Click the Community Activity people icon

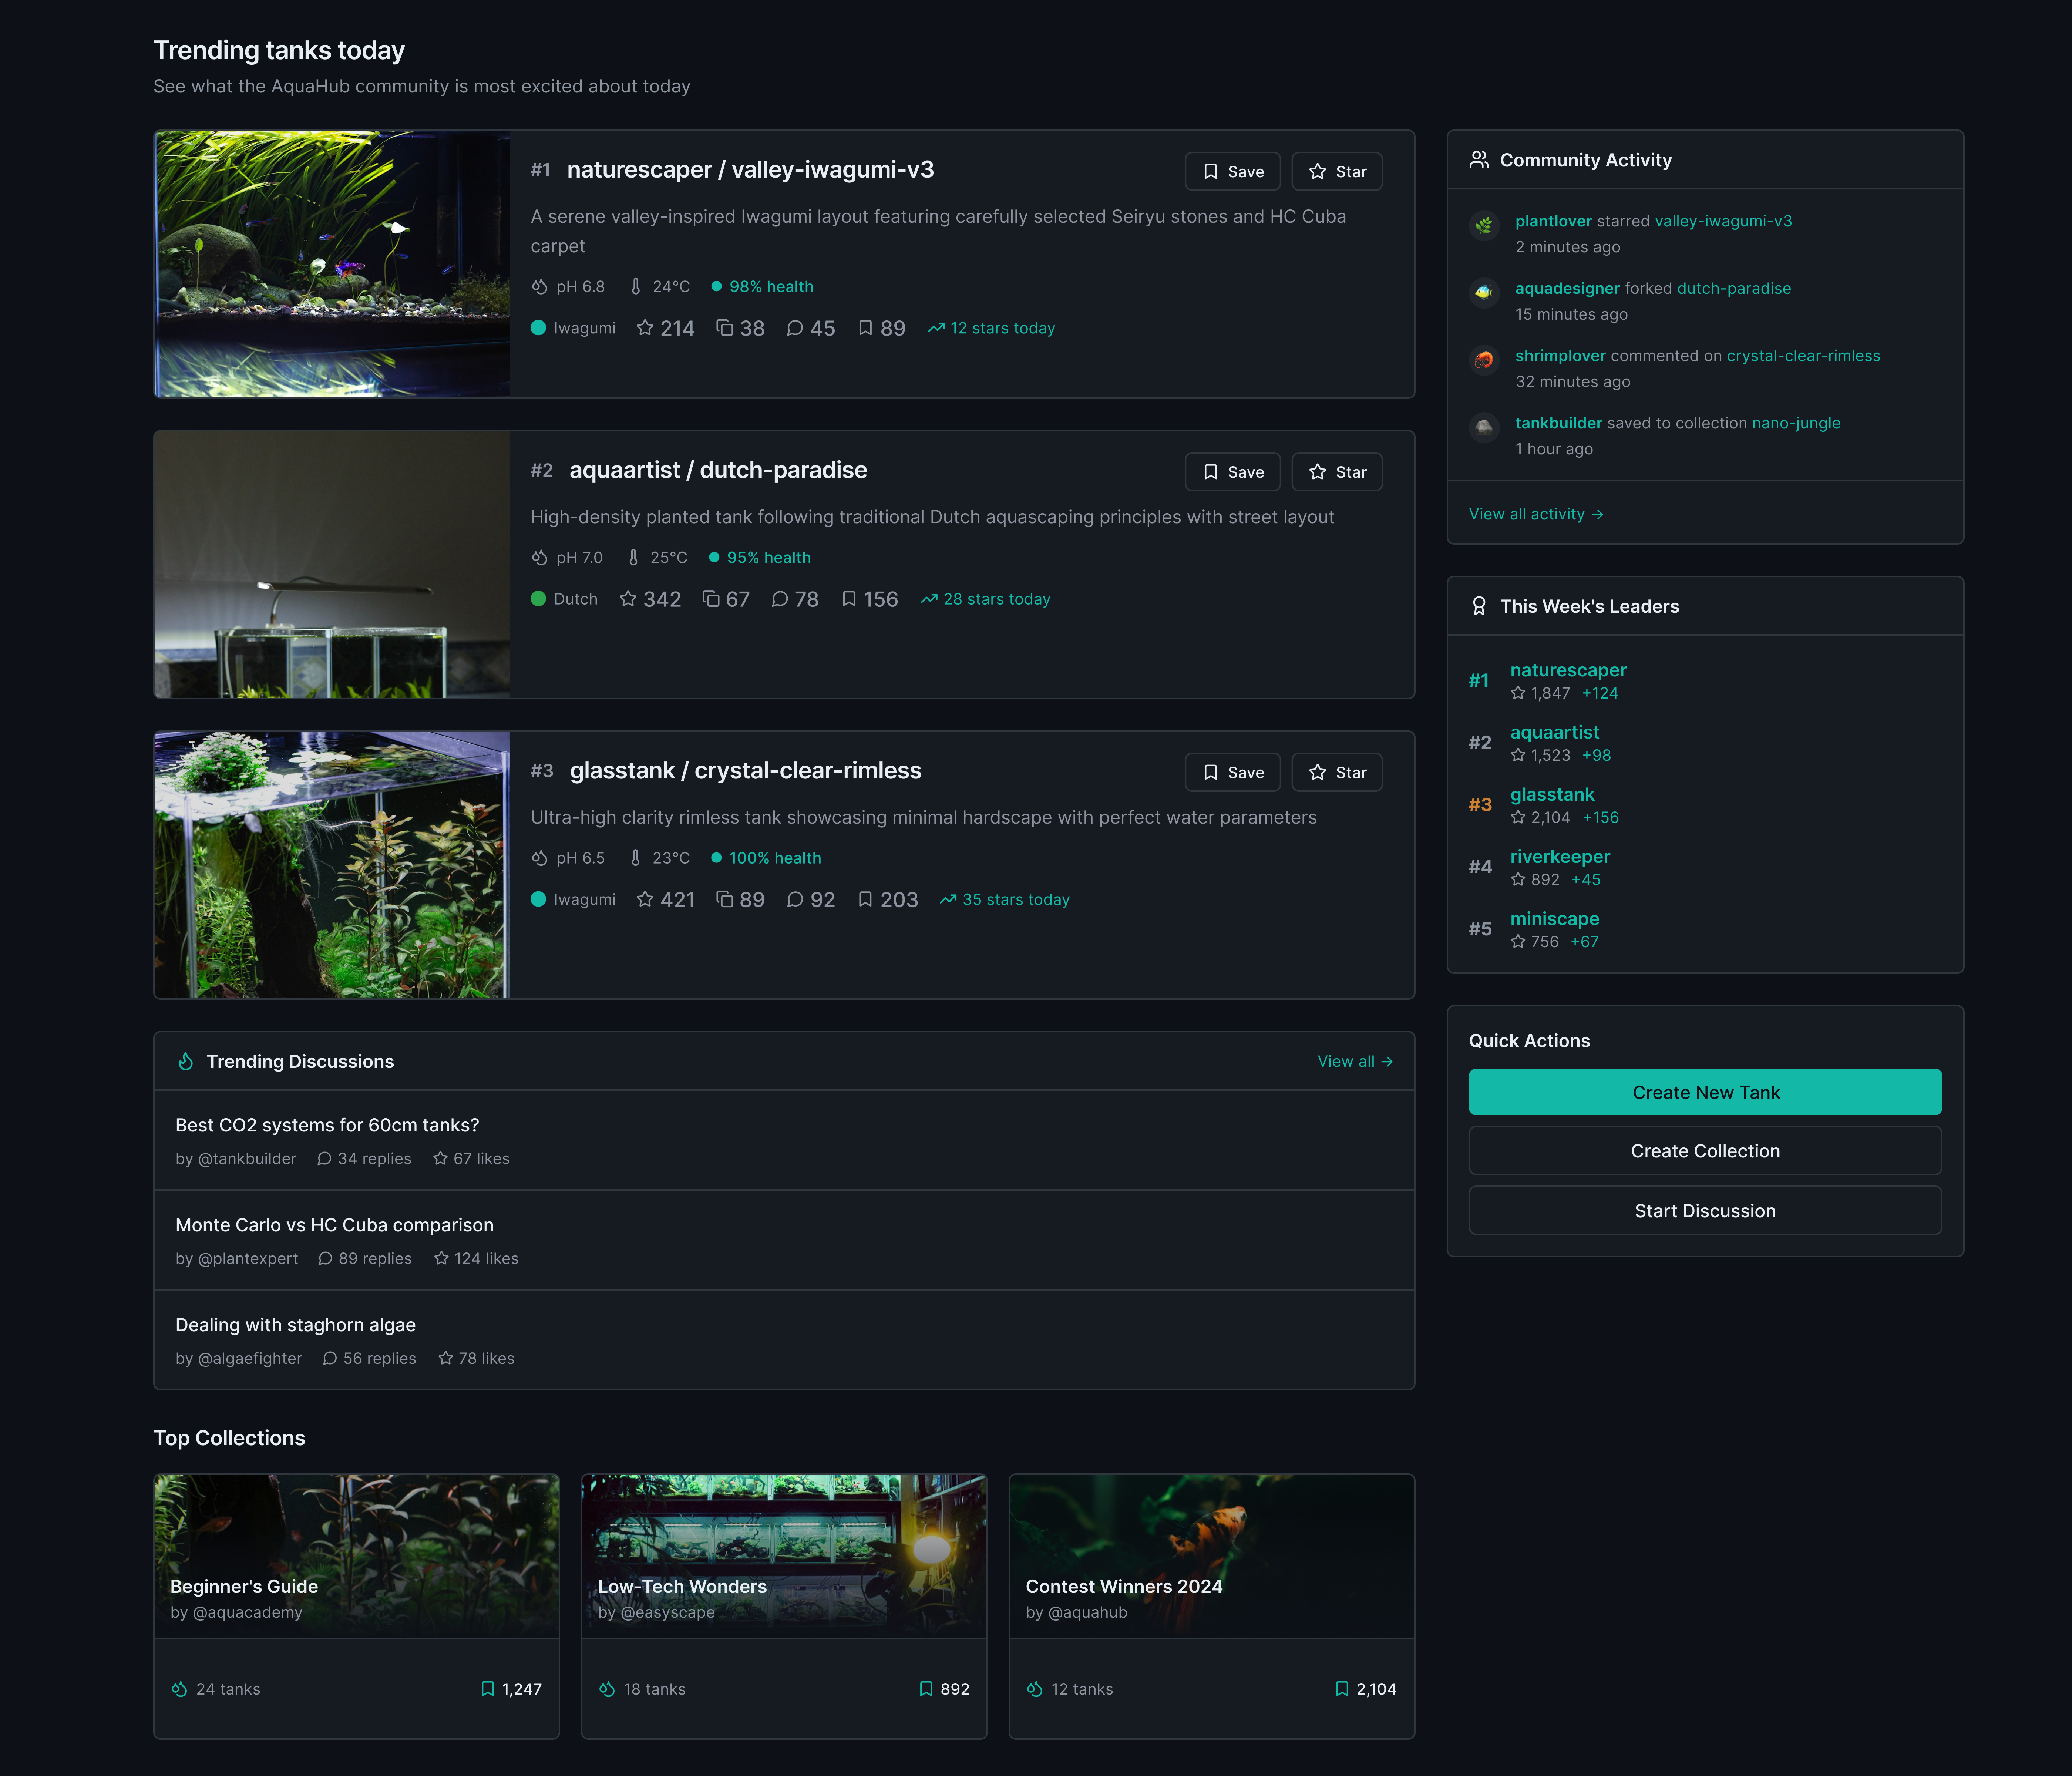1479,160
